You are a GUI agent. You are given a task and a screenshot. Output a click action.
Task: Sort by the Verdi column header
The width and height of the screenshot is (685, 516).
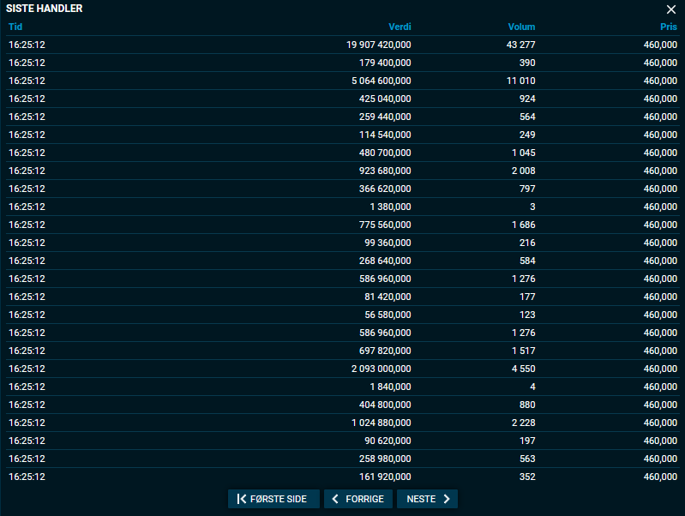(x=400, y=27)
